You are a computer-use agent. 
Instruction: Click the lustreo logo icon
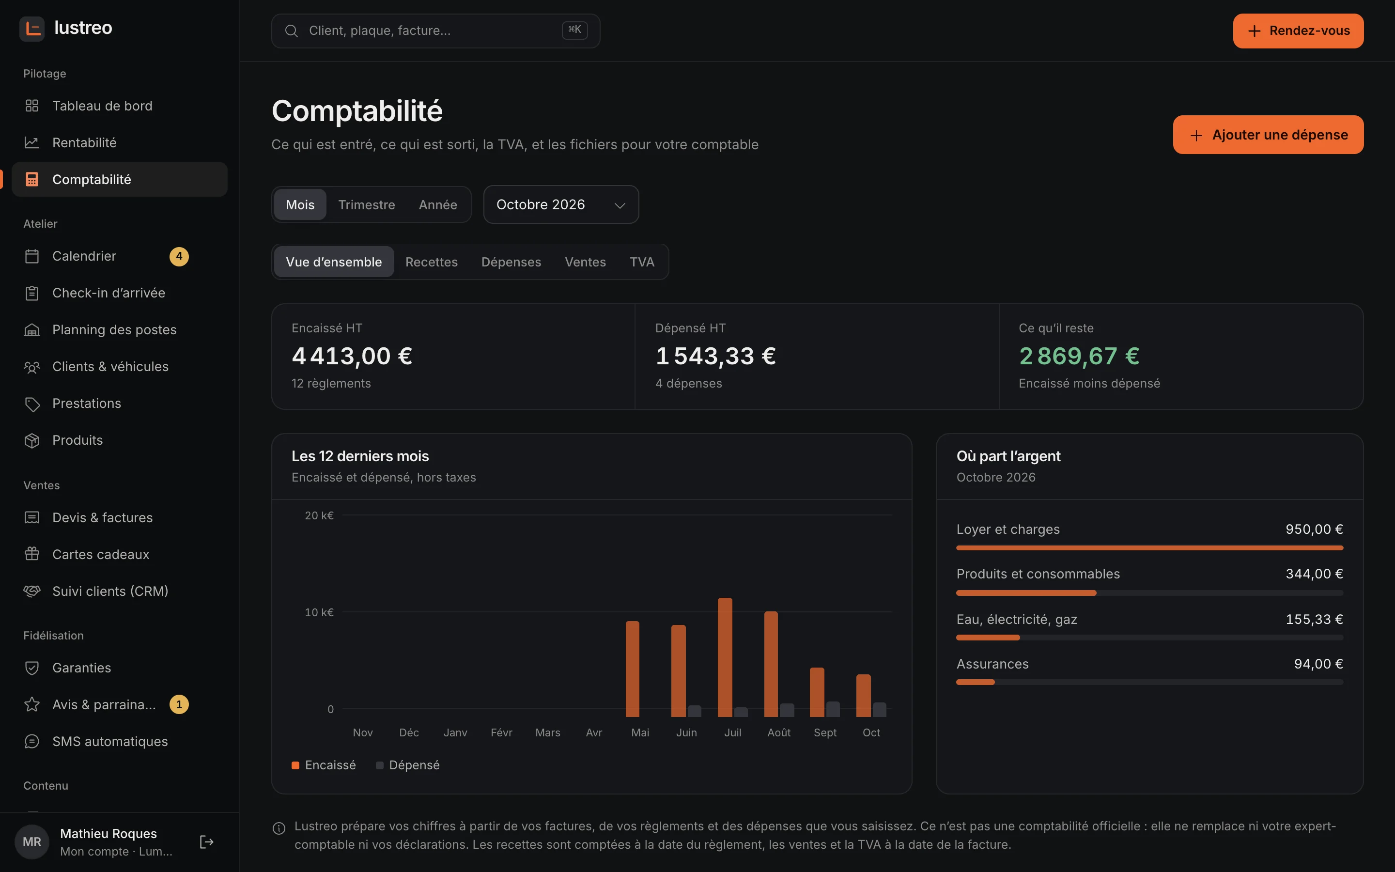(32, 28)
